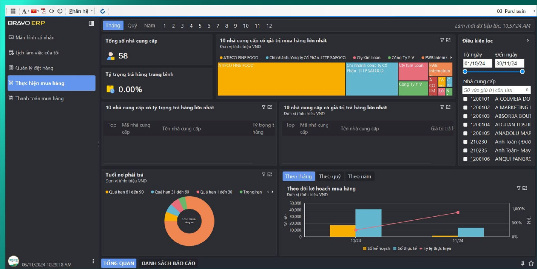Click filter icon on Tuổi nợ phải trả chart
Screen dimensions: 537x269
pyautogui.click(x=264, y=174)
